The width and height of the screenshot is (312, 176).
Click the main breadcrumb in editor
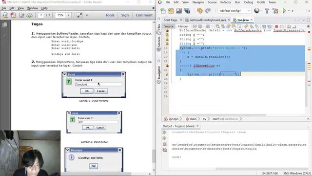coord(191,119)
